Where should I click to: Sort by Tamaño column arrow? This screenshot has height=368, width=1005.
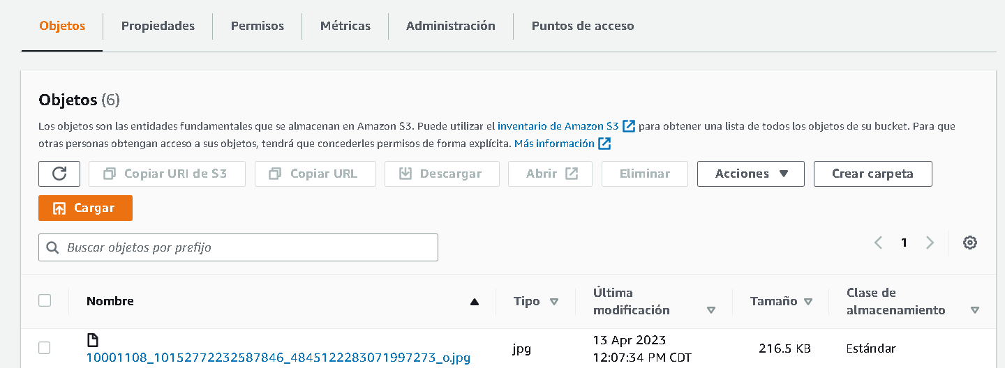coord(808,302)
